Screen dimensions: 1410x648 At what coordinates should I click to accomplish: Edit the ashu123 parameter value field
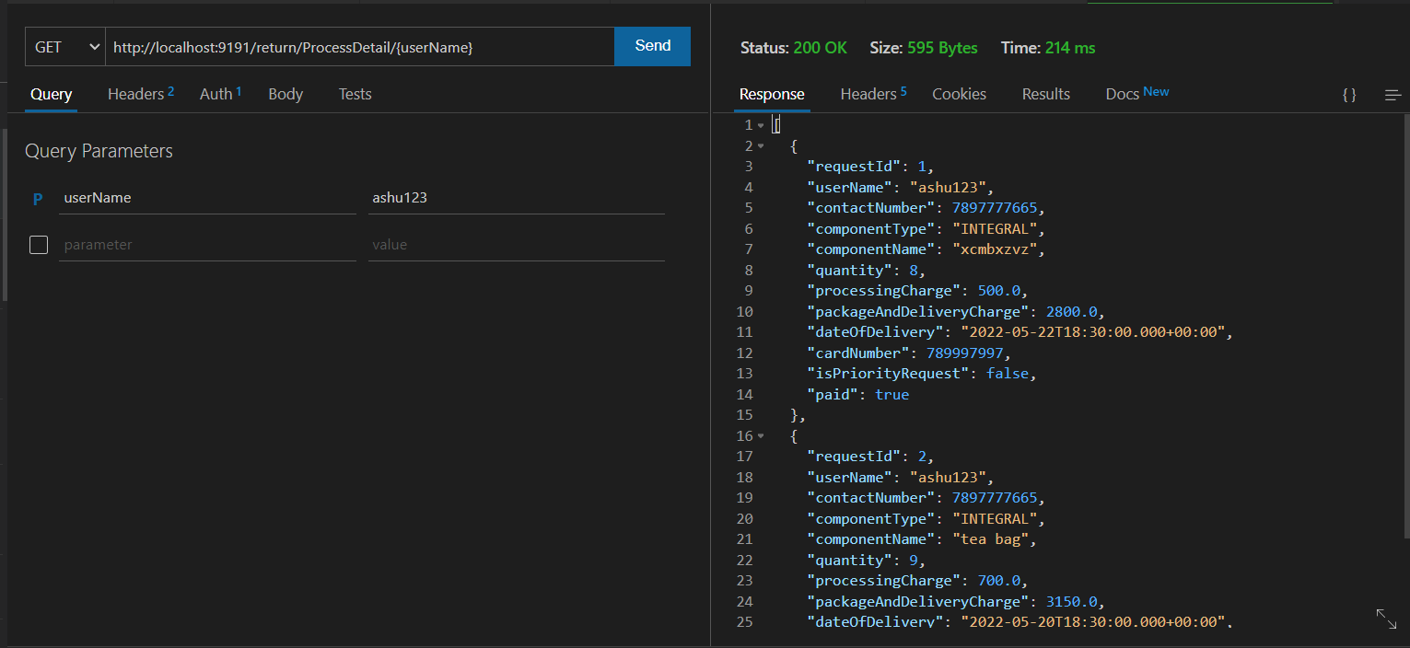tap(517, 198)
